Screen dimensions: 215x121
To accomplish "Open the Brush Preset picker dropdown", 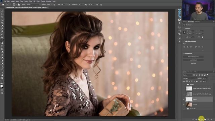I will point(16,4).
